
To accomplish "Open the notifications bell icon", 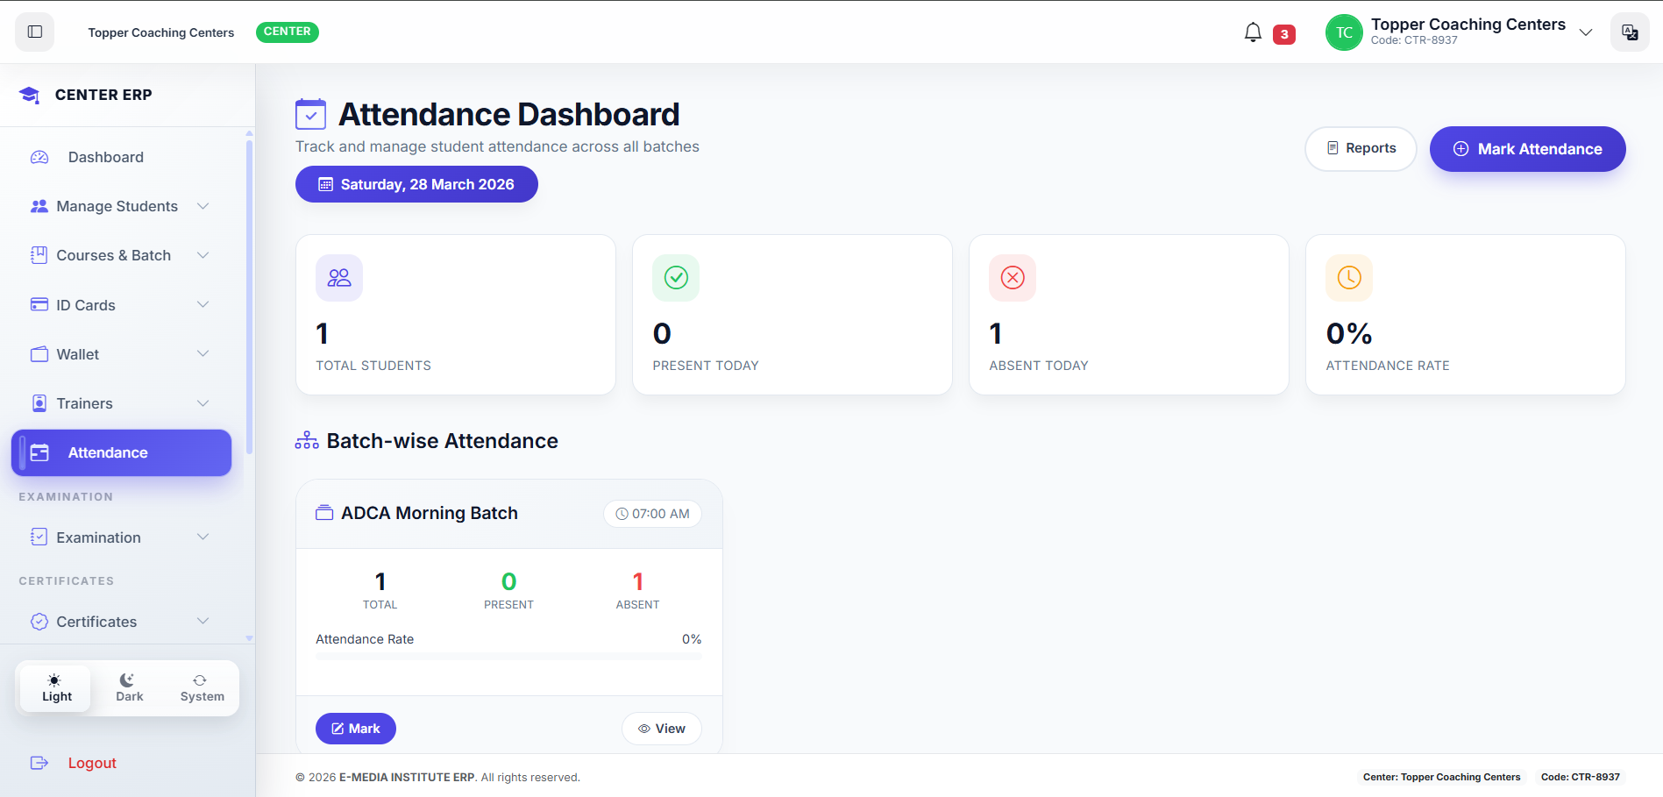I will point(1253,32).
